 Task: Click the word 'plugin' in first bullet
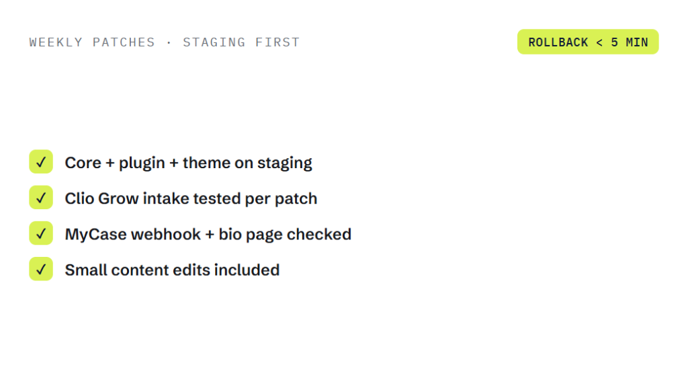(x=142, y=163)
